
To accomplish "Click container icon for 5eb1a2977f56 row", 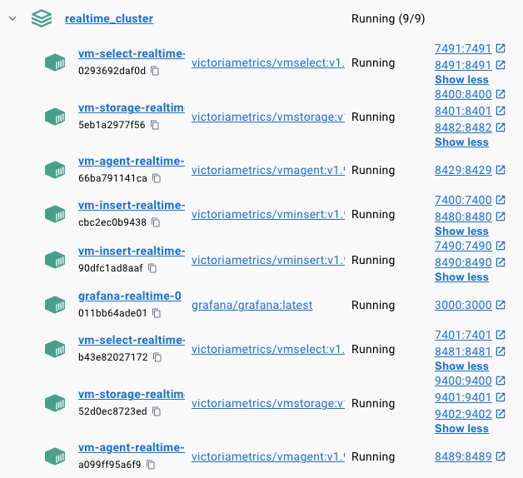I will [x=55, y=117].
